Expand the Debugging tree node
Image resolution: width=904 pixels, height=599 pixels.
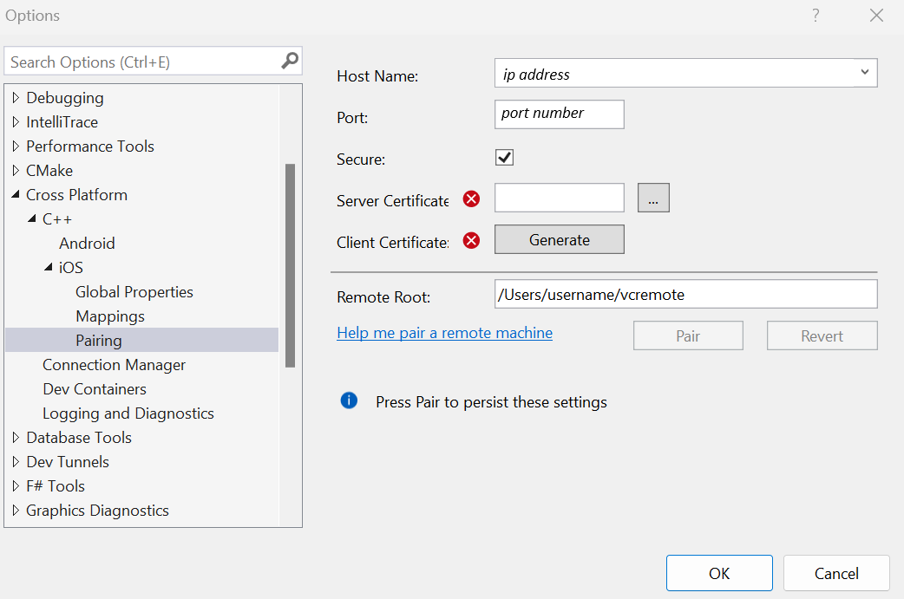click(x=14, y=97)
